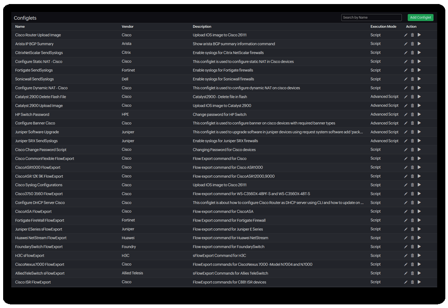The image size is (448, 308).
Task: Edit the Arista IP BGP Summary configlet
Action: coord(406,44)
